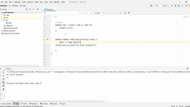Click Select Opened File target icon in Project panel
The image size is (190, 107).
pos(27,9)
